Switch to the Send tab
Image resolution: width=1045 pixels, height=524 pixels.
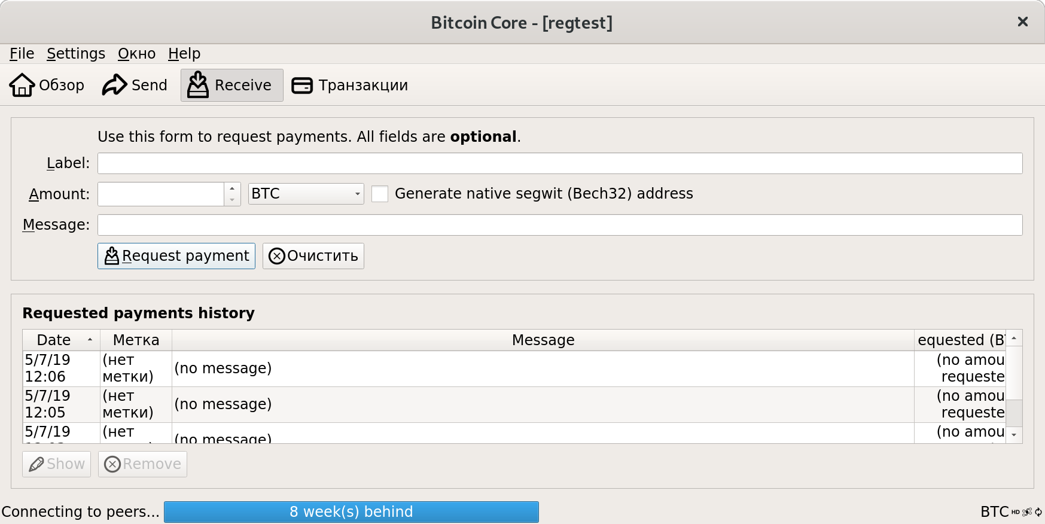coord(135,85)
